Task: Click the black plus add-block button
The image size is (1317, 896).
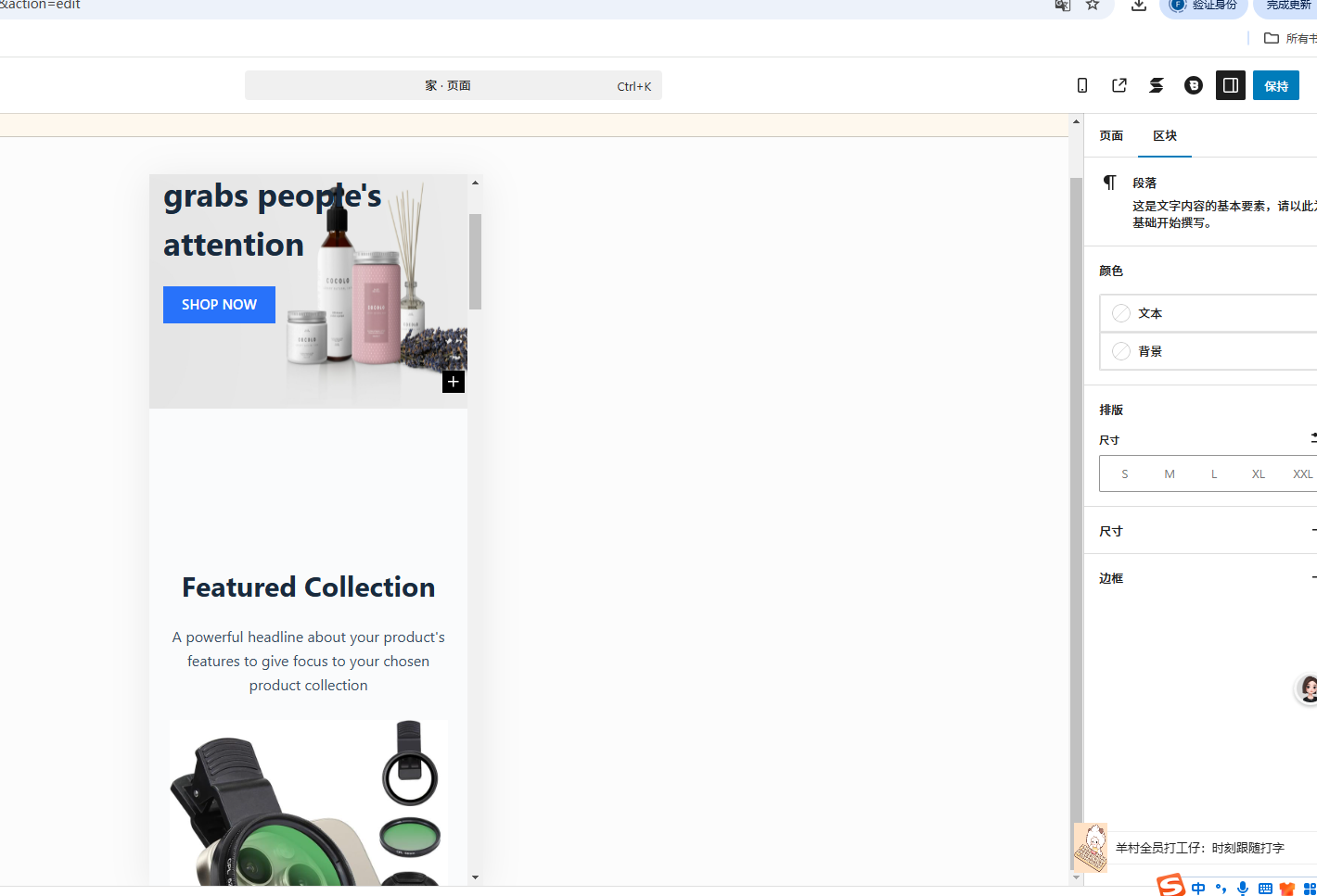Action: pyautogui.click(x=454, y=382)
